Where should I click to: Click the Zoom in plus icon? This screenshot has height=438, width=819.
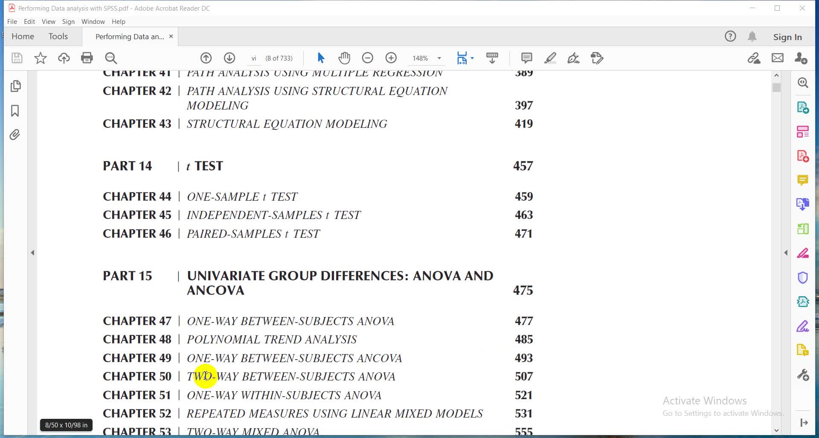pos(391,58)
